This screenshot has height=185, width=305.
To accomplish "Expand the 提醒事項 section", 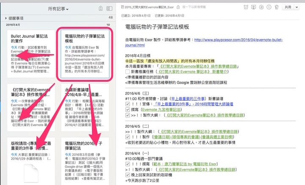I will click(5, 18).
